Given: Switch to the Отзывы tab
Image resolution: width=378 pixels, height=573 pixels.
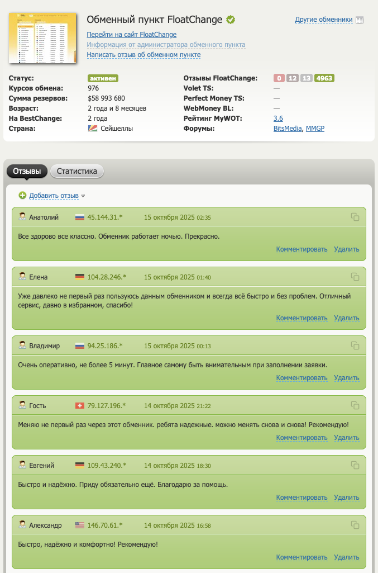Looking at the screenshot, I should coord(27,171).
